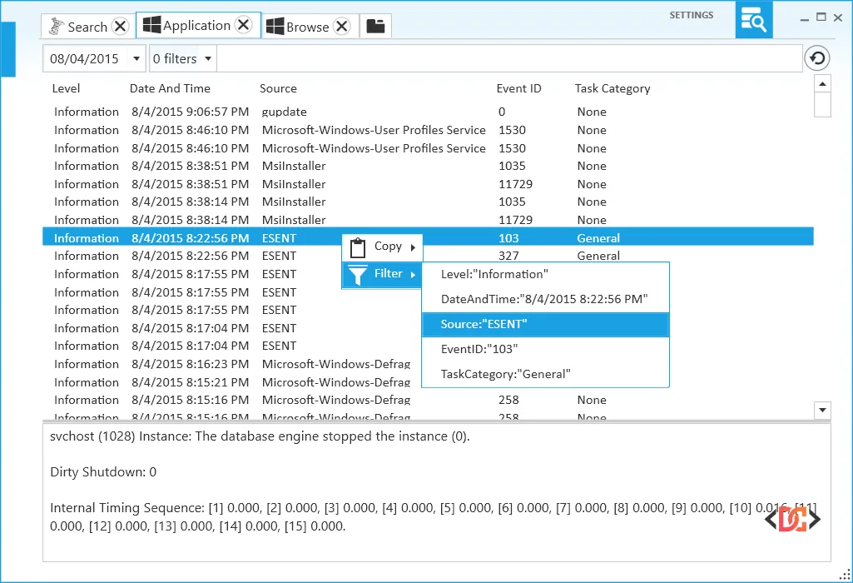Click the D+ logo at the bottom right
Viewport: 853px width, 583px height.
click(793, 518)
